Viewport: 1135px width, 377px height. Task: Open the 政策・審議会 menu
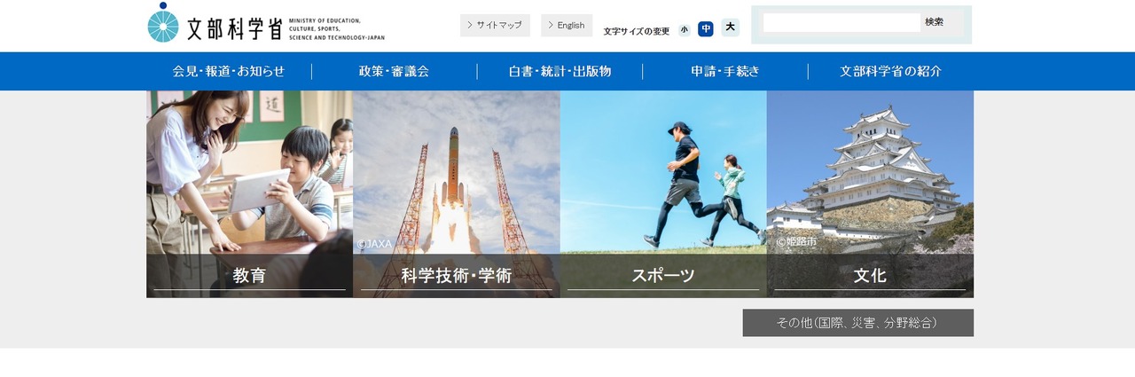[x=394, y=71]
